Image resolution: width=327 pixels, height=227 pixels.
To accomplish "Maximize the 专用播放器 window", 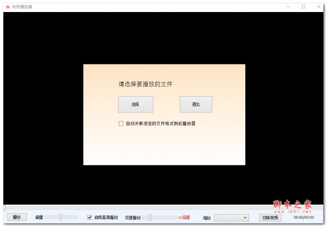I will pyautogui.click(x=304, y=7).
